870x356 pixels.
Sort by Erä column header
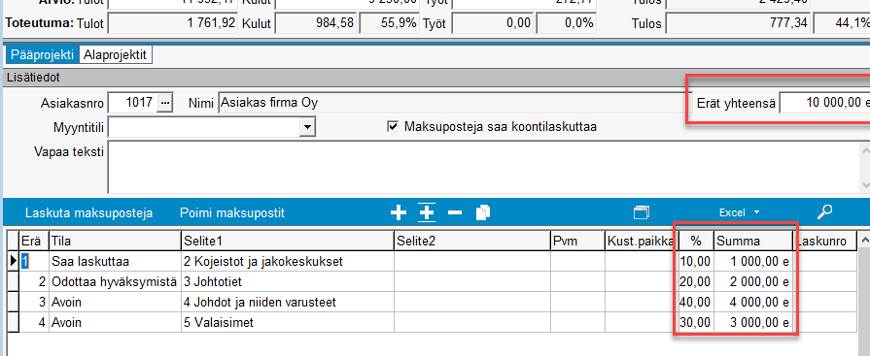[34, 241]
